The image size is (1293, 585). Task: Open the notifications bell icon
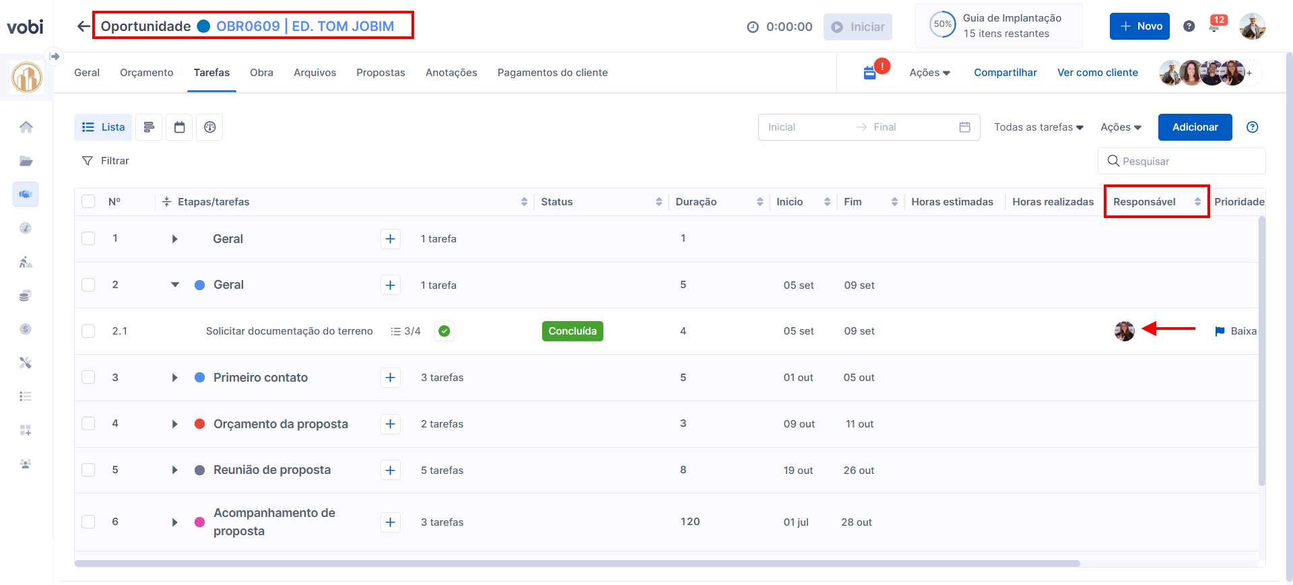[x=1214, y=27]
